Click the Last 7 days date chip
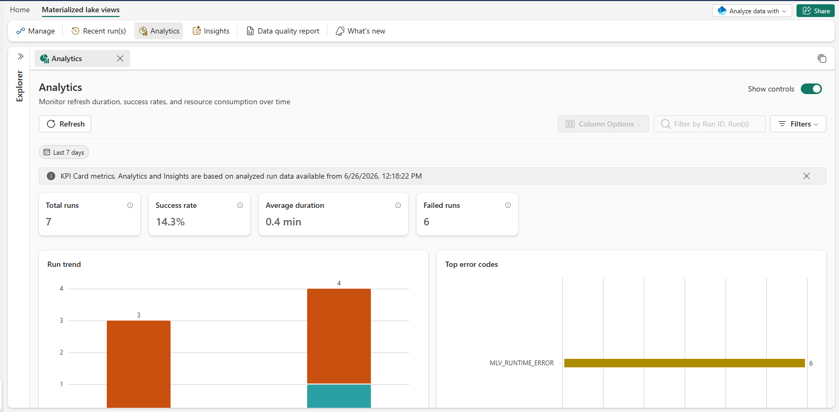This screenshot has height=412, width=839. (64, 152)
